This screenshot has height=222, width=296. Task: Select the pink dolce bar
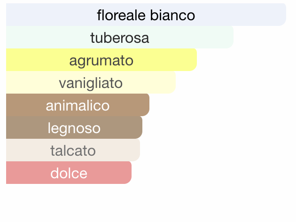tap(69, 173)
